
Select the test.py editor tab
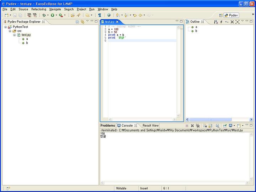click(x=110, y=22)
